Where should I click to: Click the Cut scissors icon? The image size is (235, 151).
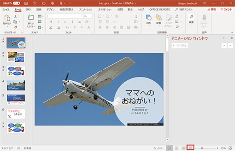15,16
